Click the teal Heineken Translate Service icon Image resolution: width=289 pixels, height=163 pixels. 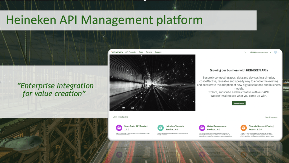[161, 128]
